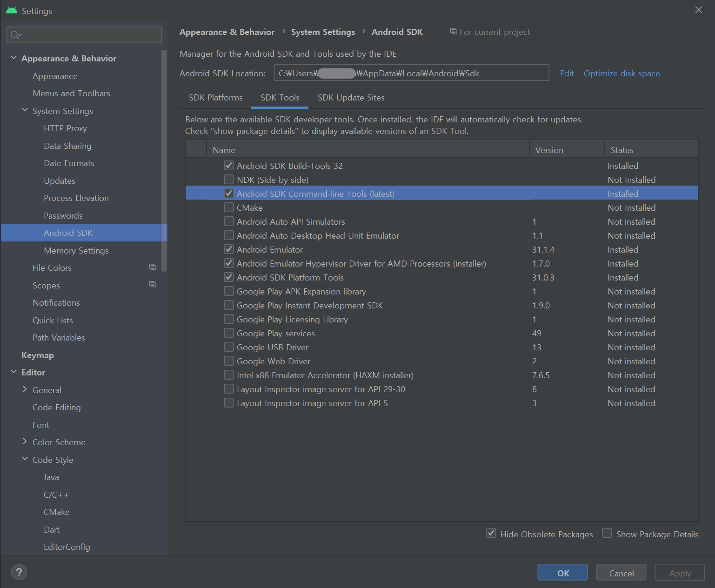Viewport: 715px width, 588px height.
Task: Collapse the System Settings tree
Action: click(x=25, y=111)
